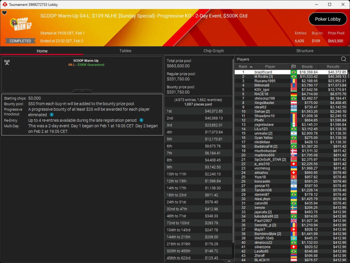Viewport: 350px width, 263px height.
Task: Sort by Results column header
Action: click(x=333, y=67)
